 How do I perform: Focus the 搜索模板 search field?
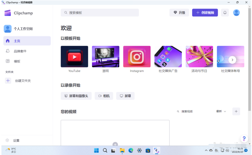100,13
